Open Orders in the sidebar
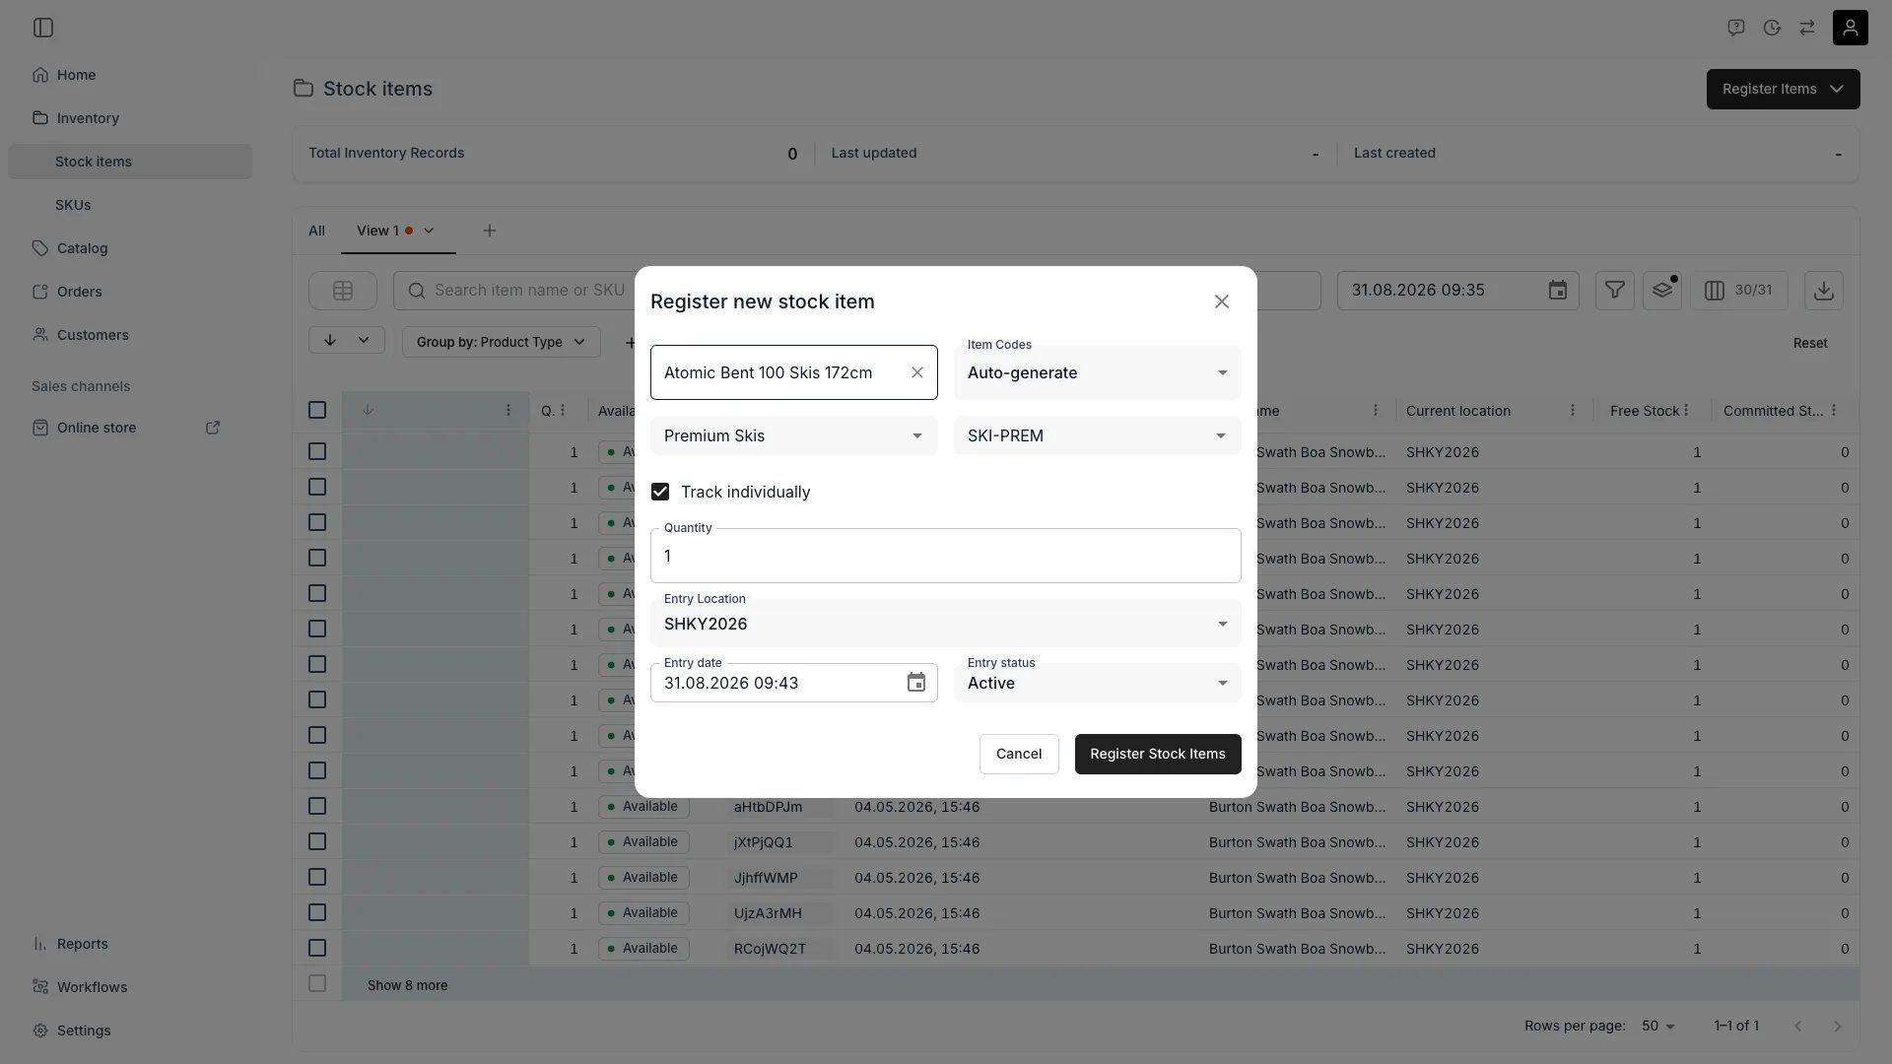 pyautogui.click(x=79, y=292)
